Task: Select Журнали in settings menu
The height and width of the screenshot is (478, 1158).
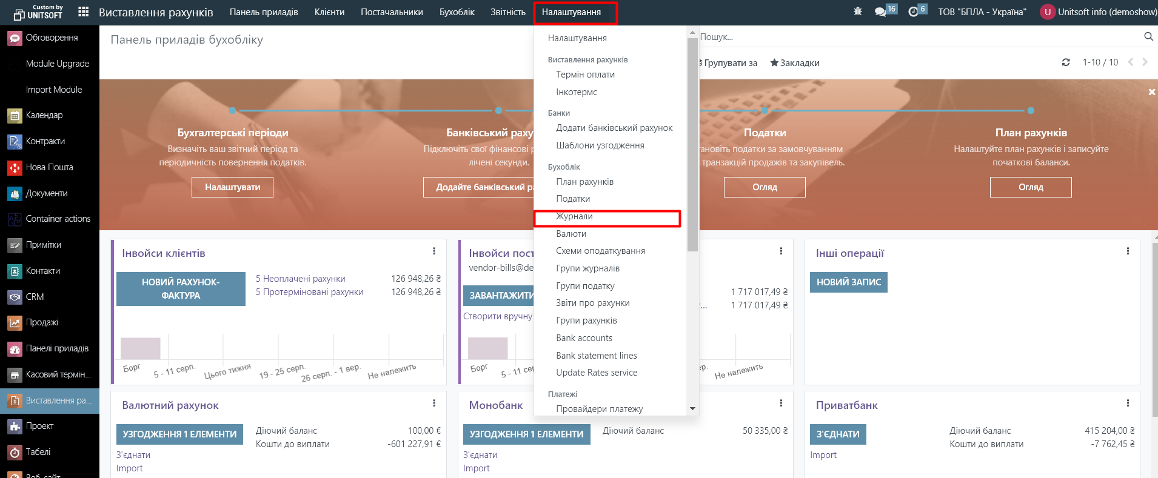Action: [574, 216]
